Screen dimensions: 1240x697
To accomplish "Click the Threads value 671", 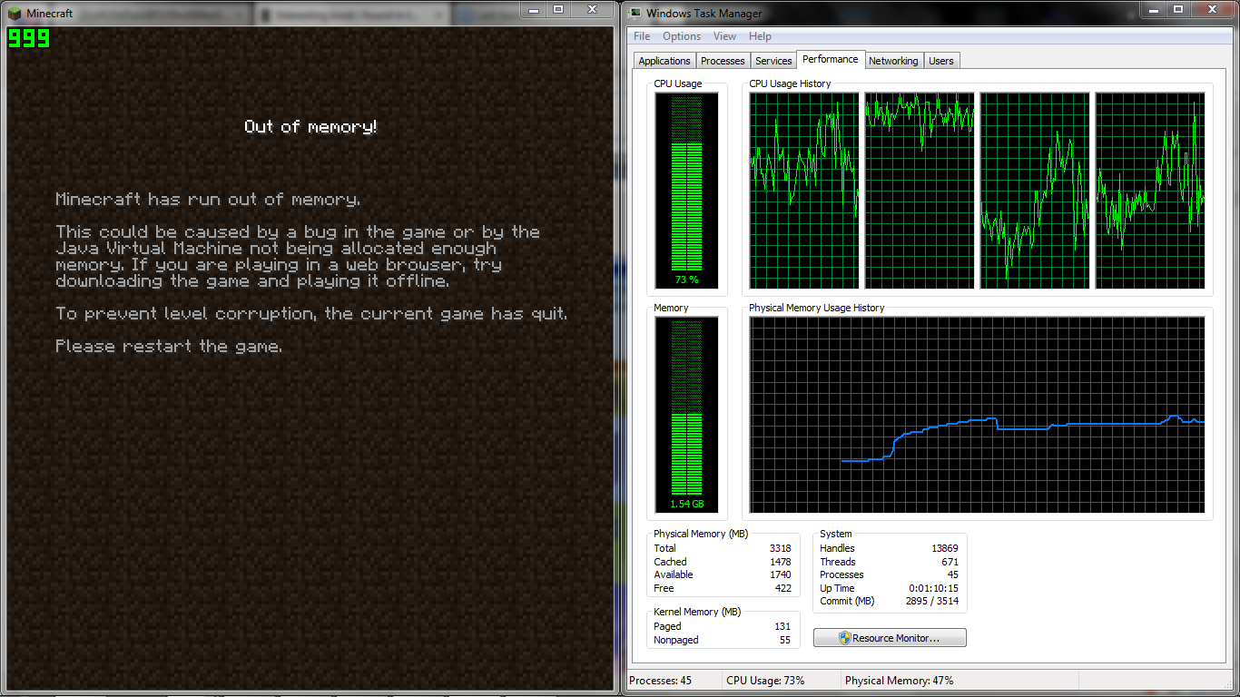I will click(950, 562).
